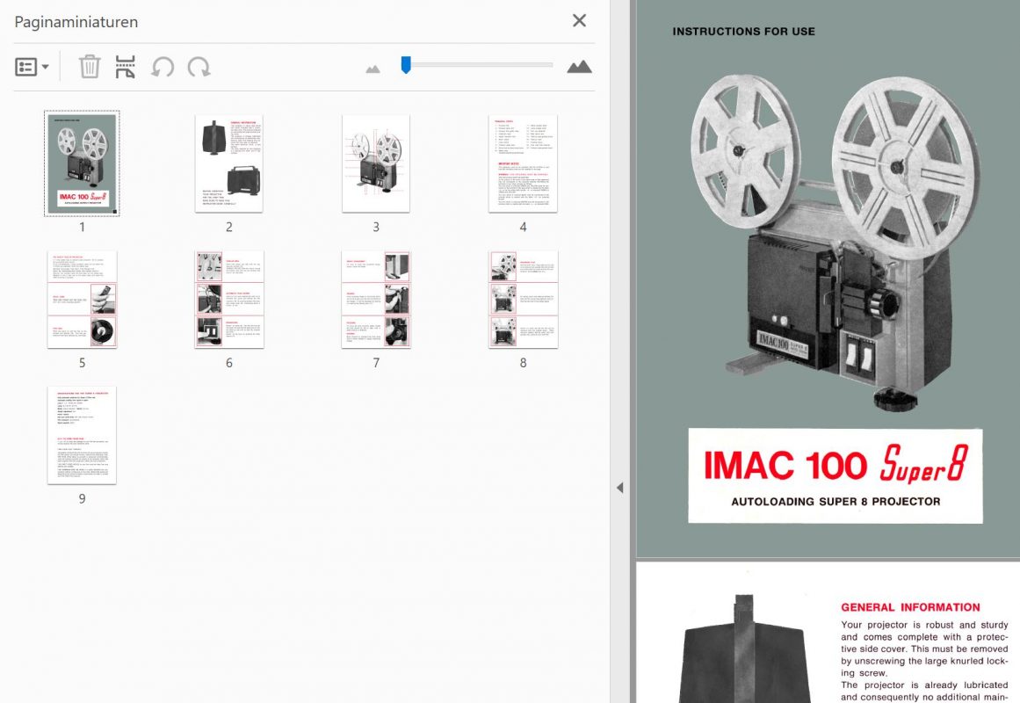The height and width of the screenshot is (703, 1020).
Task: Click the print pages icon
Action: (126, 67)
